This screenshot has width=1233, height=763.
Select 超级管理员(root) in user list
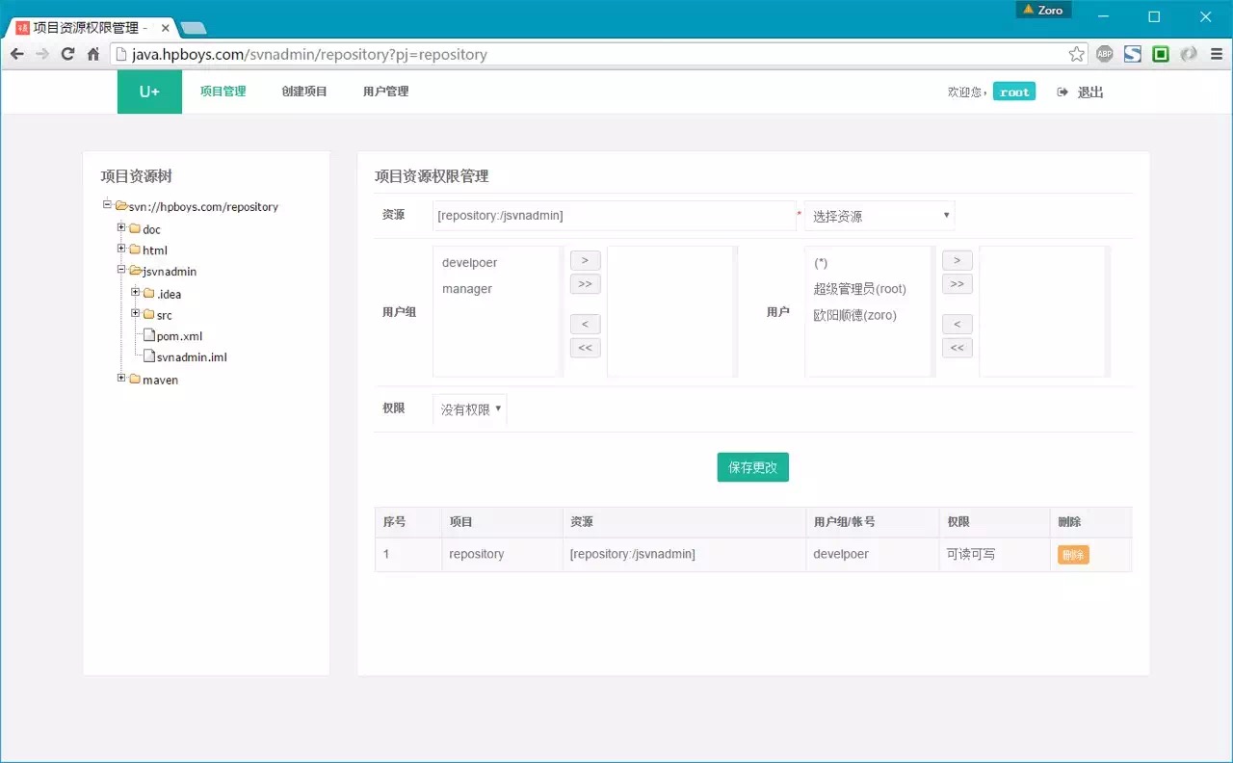[x=860, y=289]
